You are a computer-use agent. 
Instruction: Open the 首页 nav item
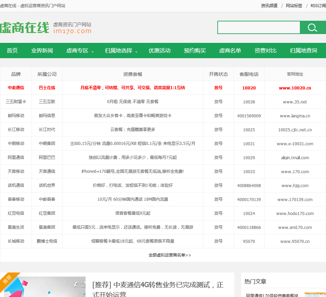point(12,50)
